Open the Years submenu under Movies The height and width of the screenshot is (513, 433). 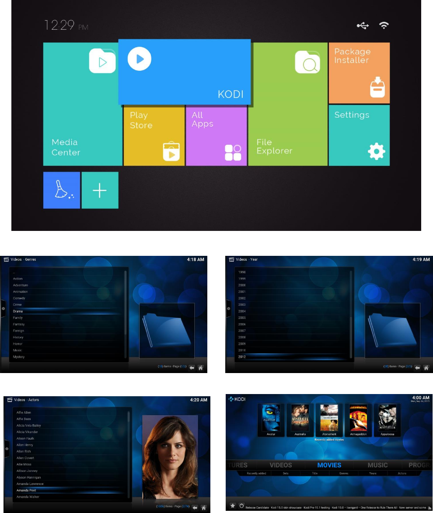[373, 473]
